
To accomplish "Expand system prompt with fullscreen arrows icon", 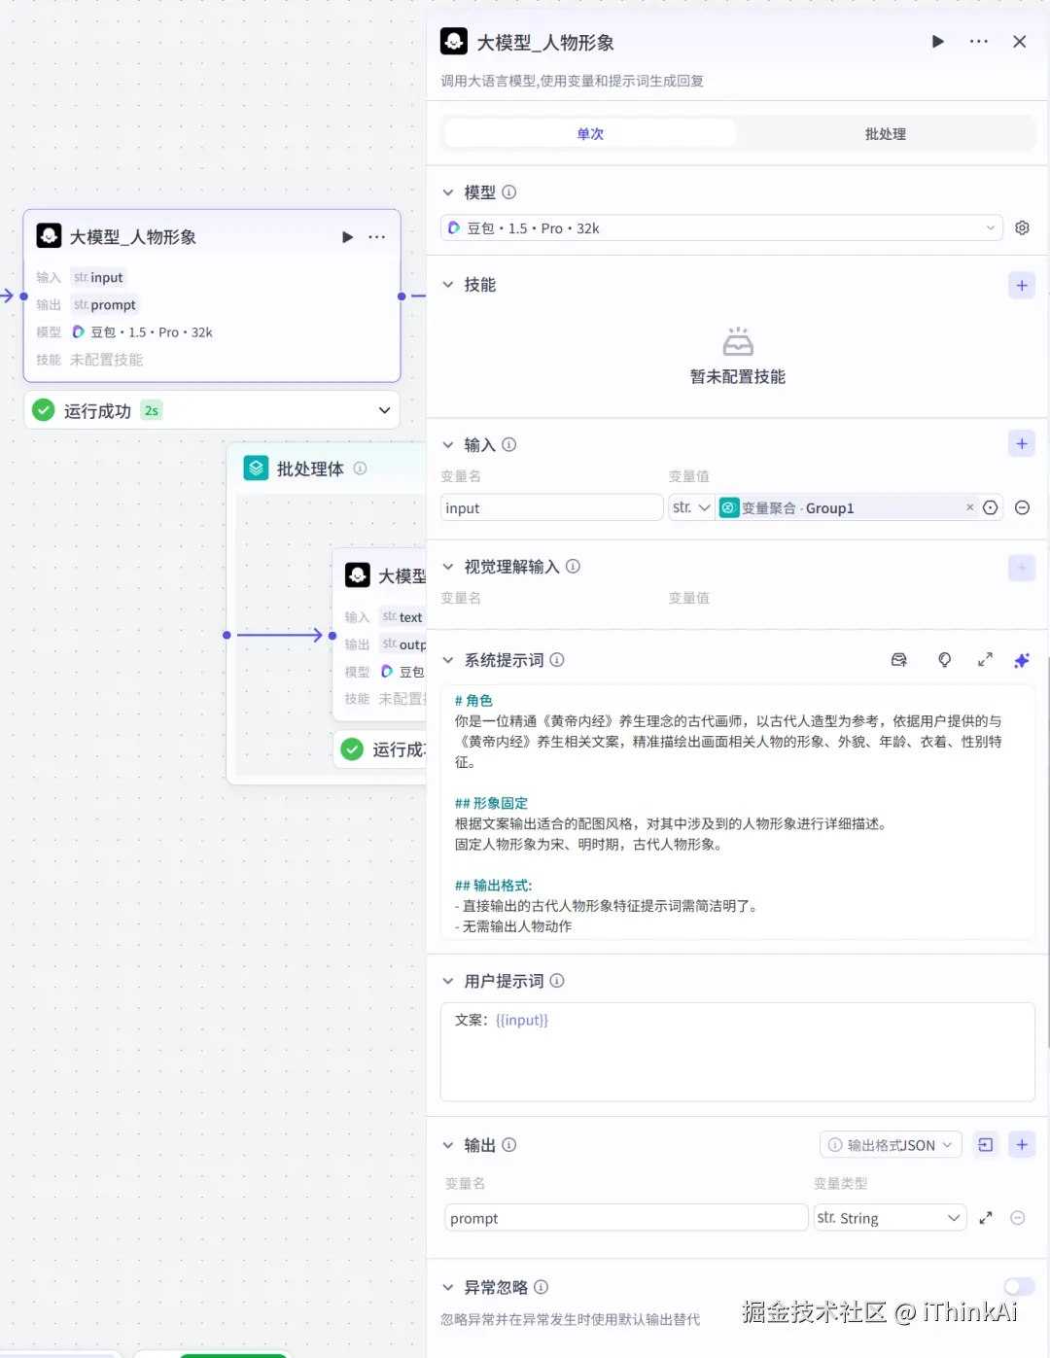I will tap(984, 659).
